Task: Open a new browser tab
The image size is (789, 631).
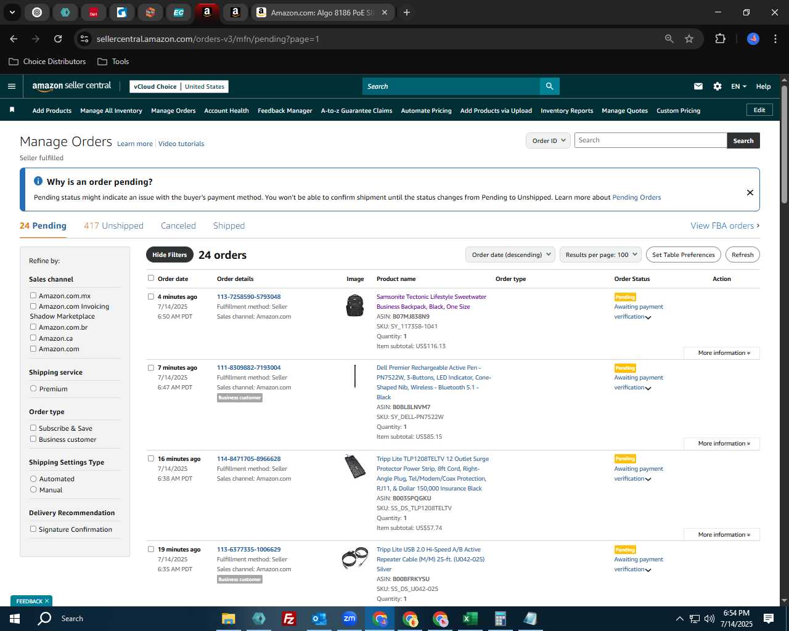Action: 407,12
